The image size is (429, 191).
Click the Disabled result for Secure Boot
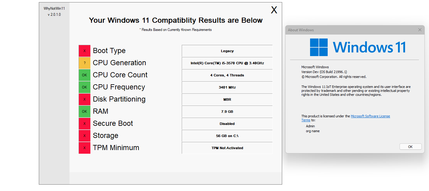[x=227, y=124]
